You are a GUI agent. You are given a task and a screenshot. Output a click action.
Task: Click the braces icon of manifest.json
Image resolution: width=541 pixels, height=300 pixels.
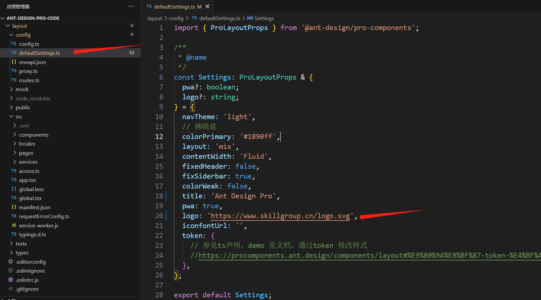coord(14,207)
